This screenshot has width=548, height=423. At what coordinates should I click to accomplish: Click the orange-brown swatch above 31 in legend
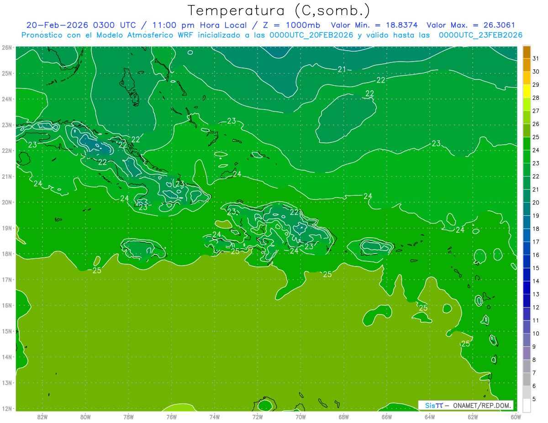[527, 52]
